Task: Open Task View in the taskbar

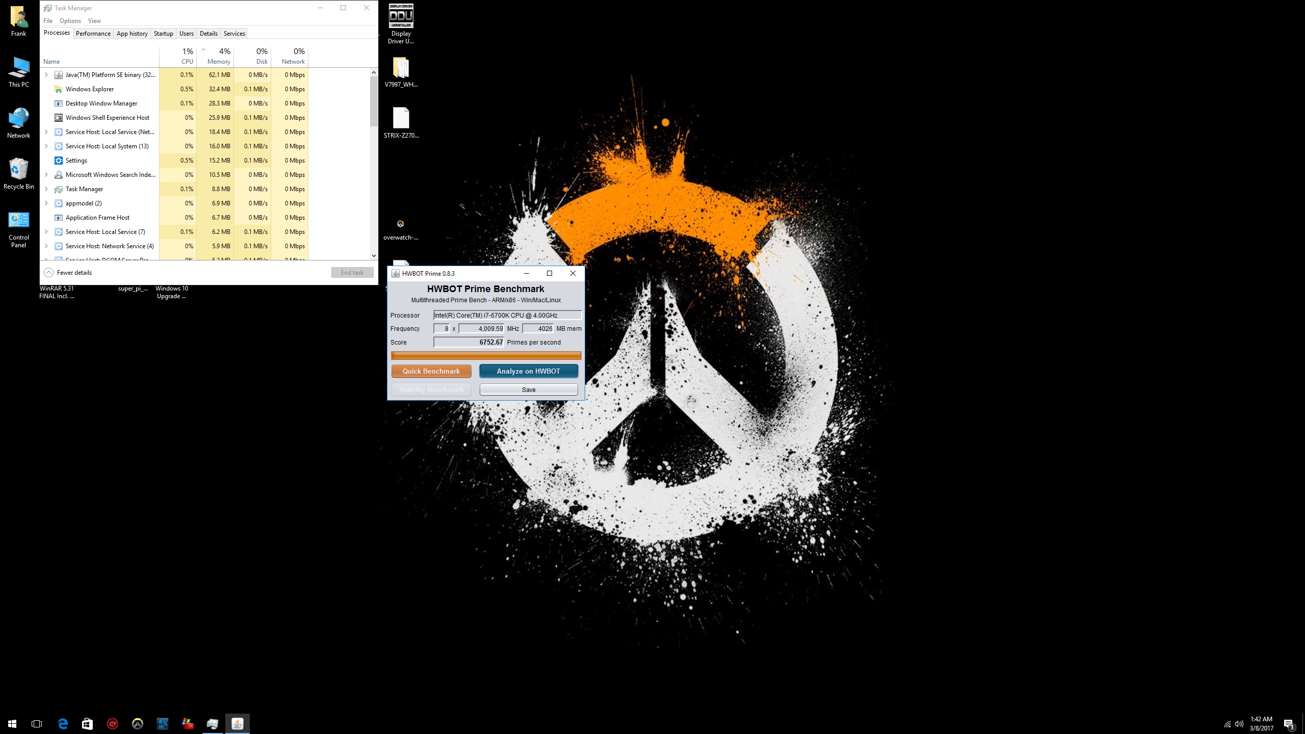Action: point(37,724)
